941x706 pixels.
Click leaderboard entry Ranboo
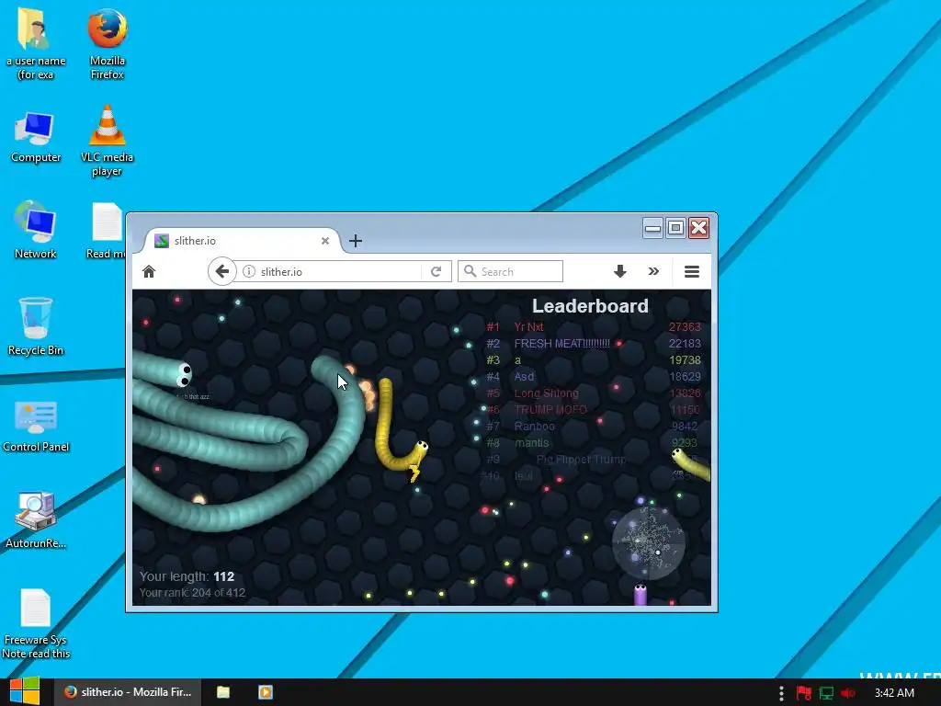(534, 427)
